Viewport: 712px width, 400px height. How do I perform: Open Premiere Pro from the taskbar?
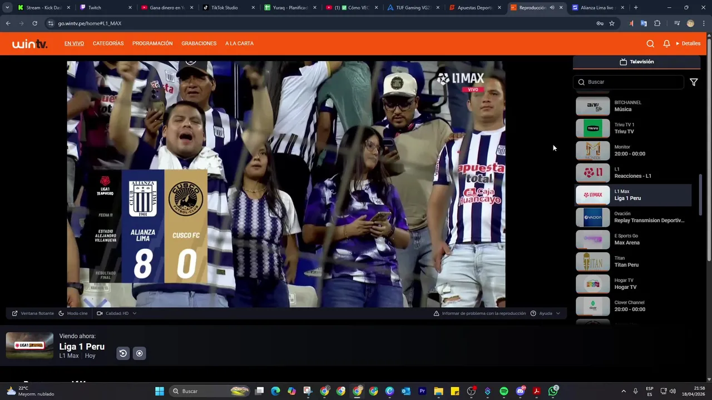pyautogui.click(x=422, y=391)
